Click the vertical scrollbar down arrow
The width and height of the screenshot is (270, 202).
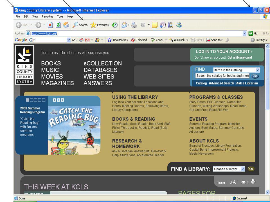[267, 192]
